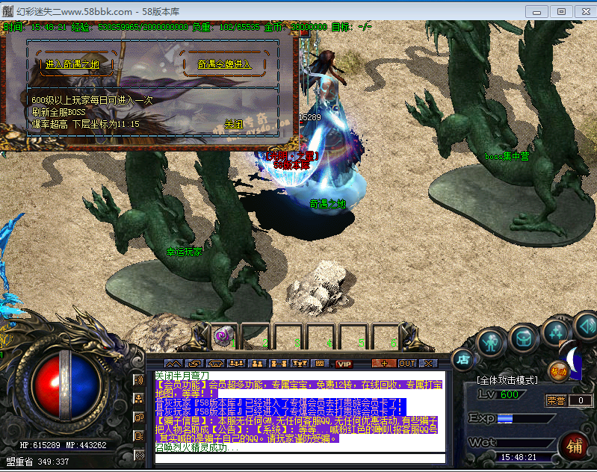Click the two linked figures icon

(x=278, y=364)
